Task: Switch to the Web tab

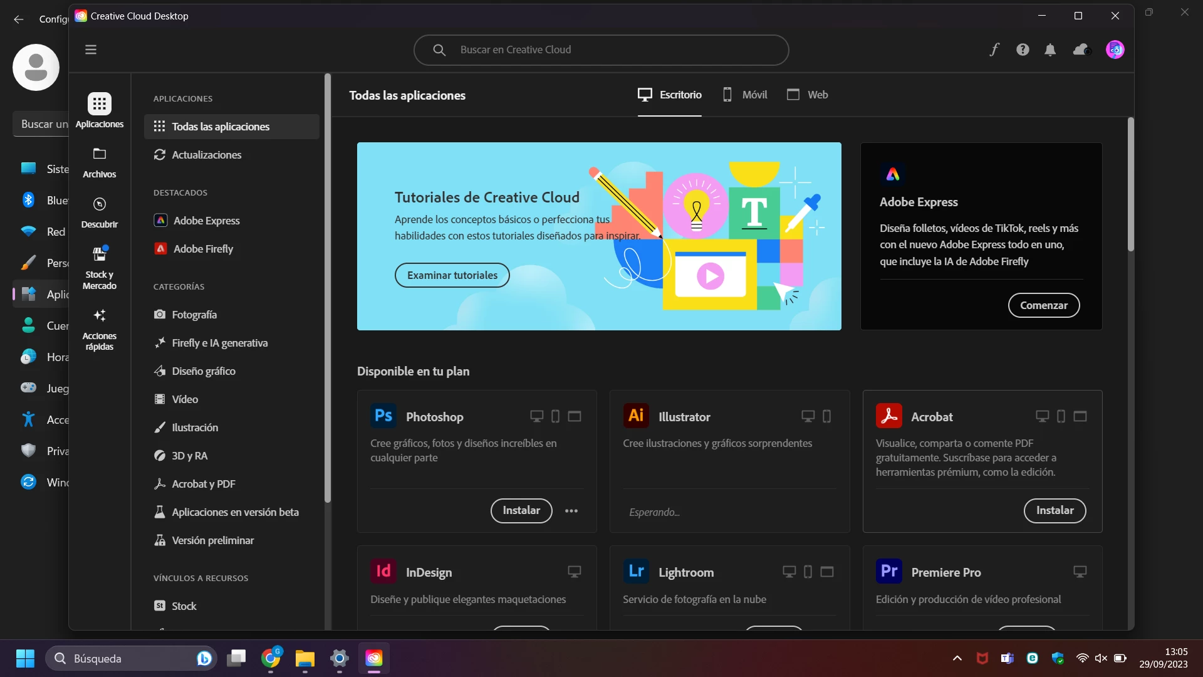Action: click(808, 95)
